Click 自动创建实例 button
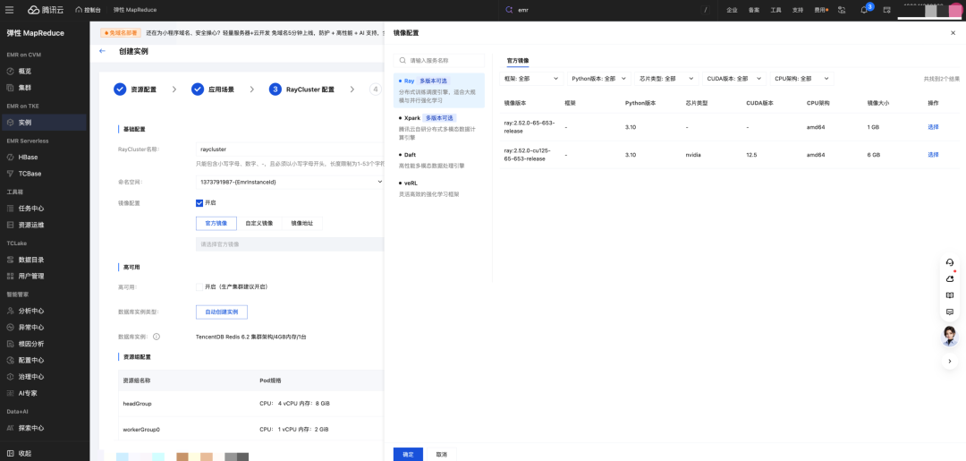This screenshot has width=966, height=461. 222,312
